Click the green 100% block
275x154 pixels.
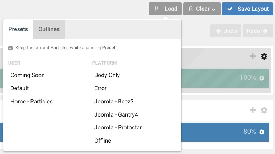click(225, 78)
